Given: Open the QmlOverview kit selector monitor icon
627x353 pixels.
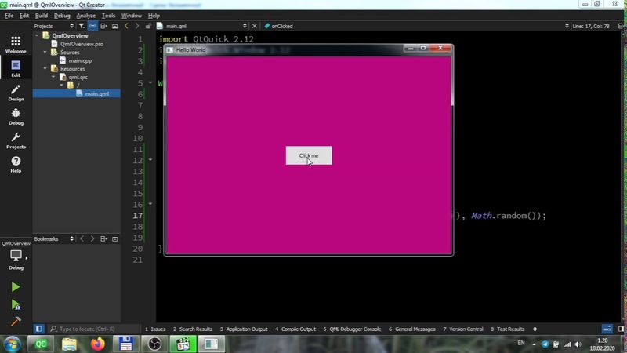Looking at the screenshot, I should [x=16, y=256].
